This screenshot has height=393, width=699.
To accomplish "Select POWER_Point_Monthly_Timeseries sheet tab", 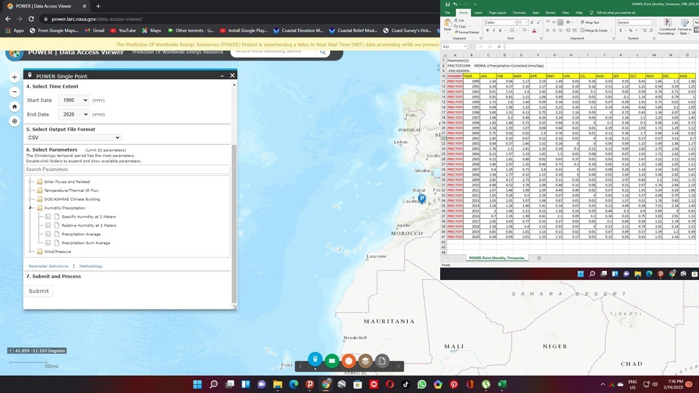I will (497, 258).
